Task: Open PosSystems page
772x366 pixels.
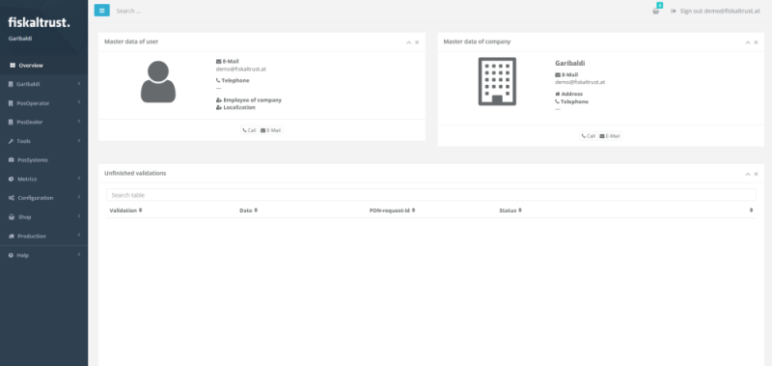Action: tap(43, 160)
